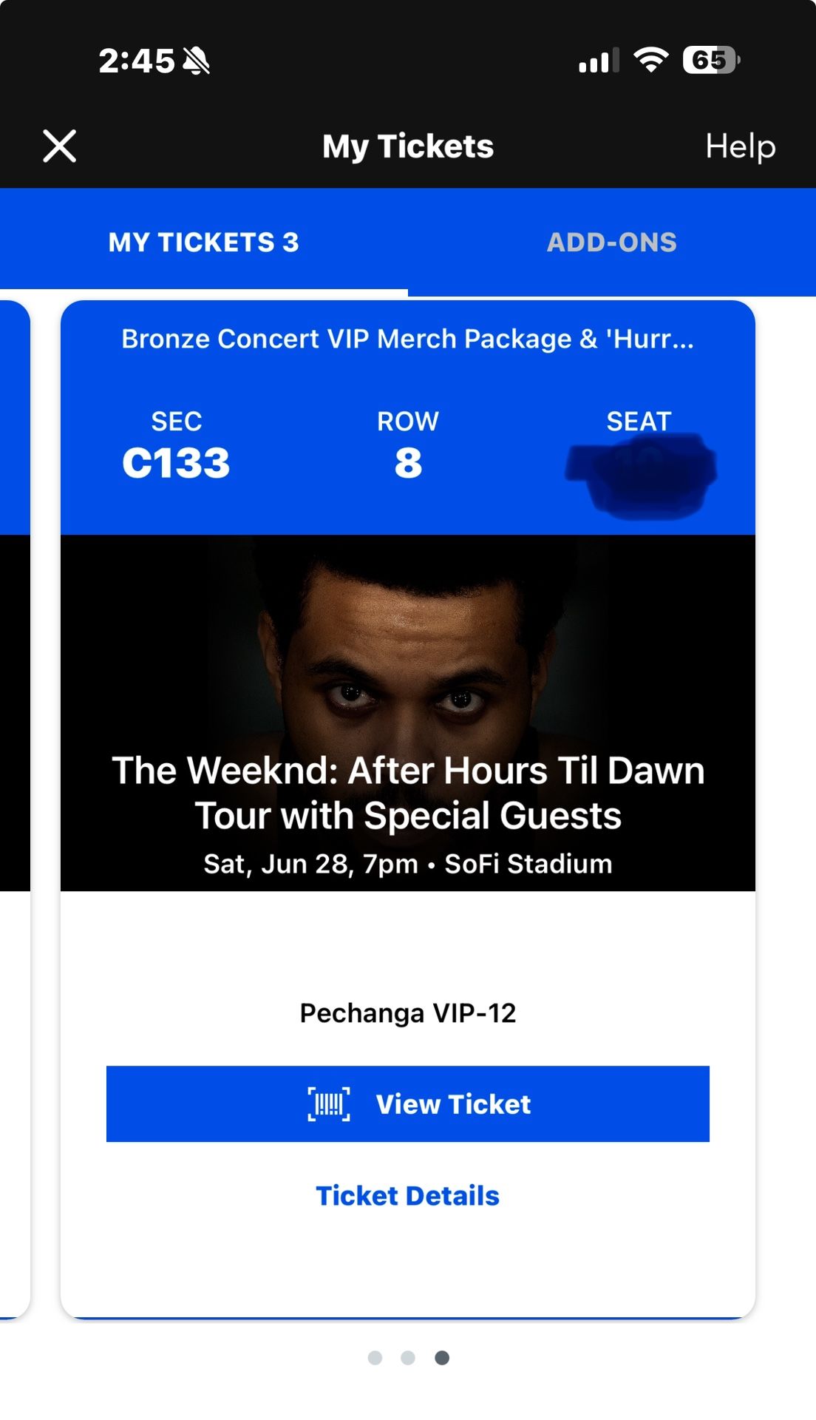816x1420 pixels.
Task: Select the MY TICKETS 3 tab
Action: pos(203,243)
